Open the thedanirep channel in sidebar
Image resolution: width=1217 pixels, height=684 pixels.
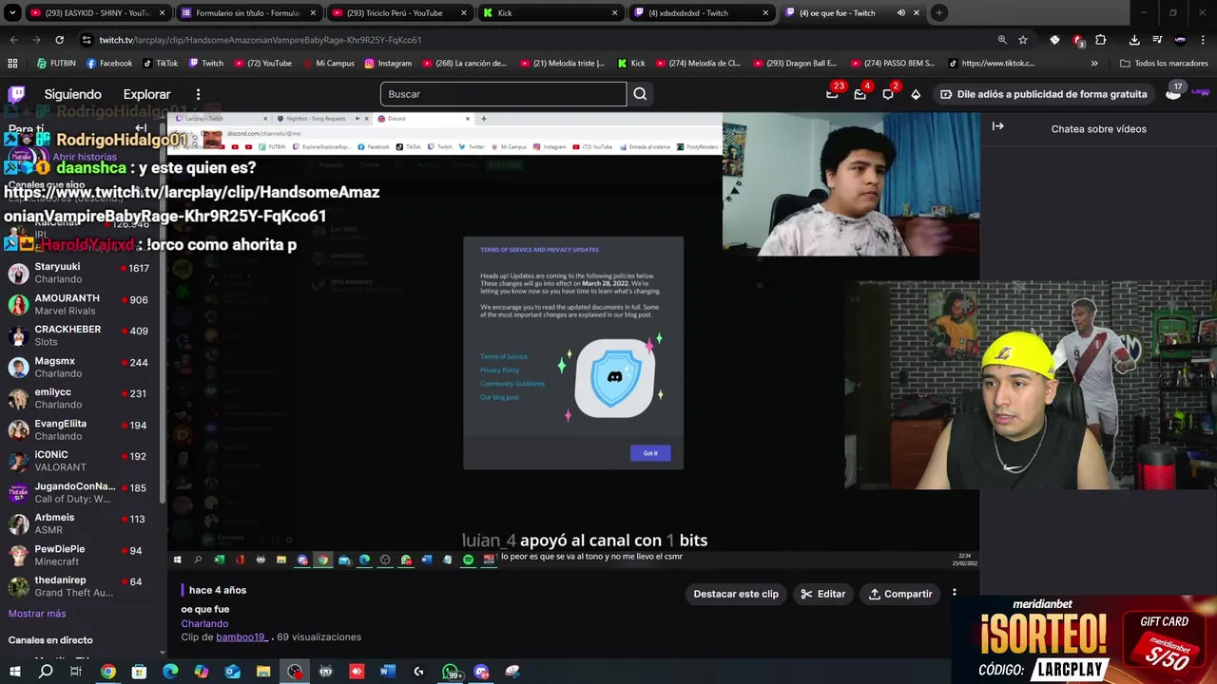coord(79,586)
